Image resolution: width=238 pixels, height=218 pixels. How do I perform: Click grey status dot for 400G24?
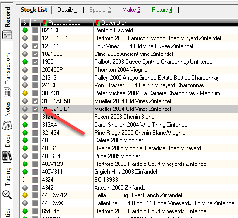coord(25,156)
